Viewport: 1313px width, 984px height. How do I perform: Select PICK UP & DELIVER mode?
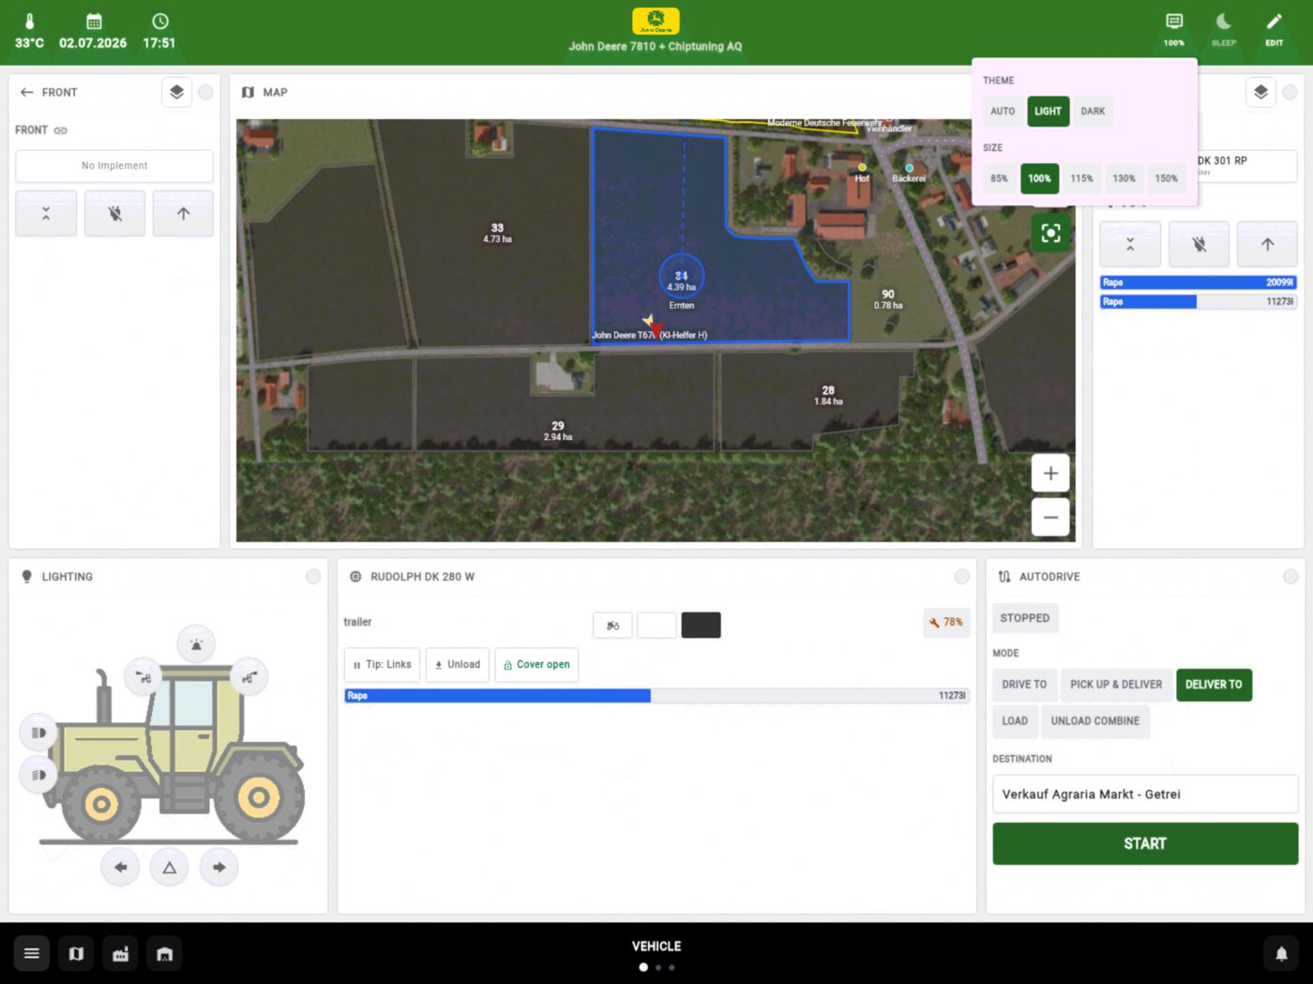1116,685
